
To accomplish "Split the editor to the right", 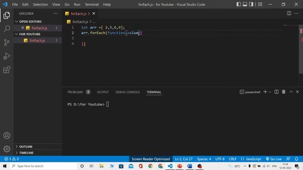I will (289, 13).
